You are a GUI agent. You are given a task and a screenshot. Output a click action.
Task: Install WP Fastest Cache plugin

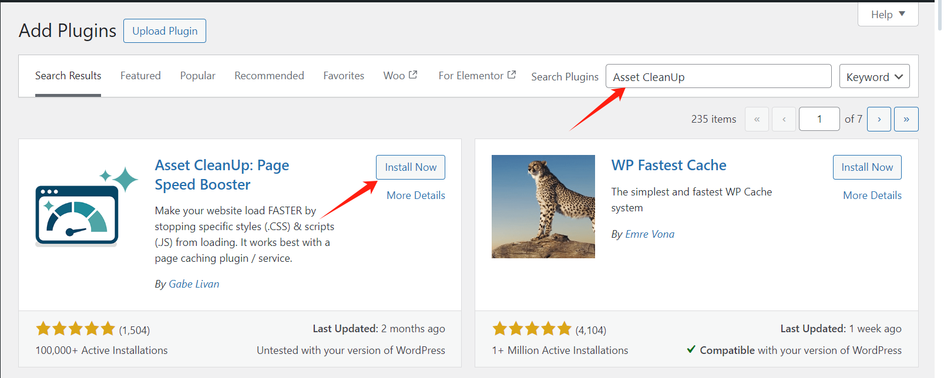pyautogui.click(x=867, y=167)
